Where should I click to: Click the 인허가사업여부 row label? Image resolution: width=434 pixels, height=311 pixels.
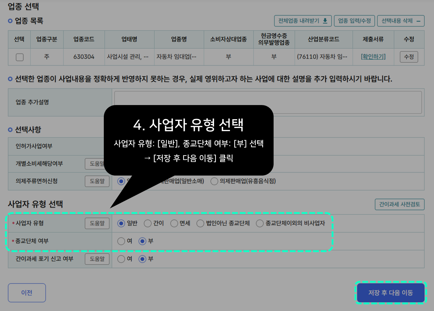coord(34,146)
